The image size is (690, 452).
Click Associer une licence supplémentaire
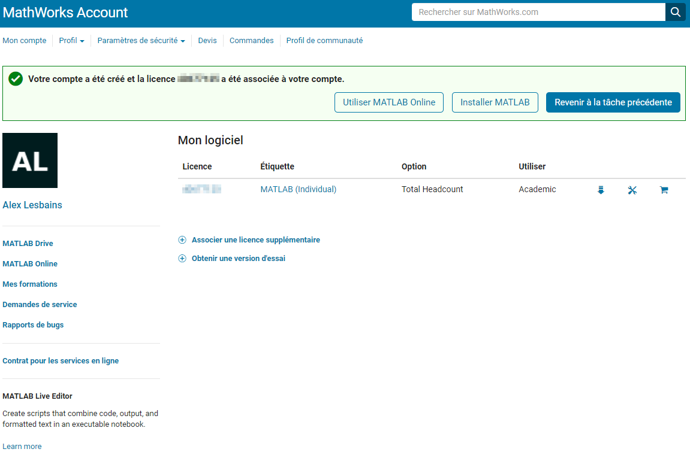coord(255,240)
